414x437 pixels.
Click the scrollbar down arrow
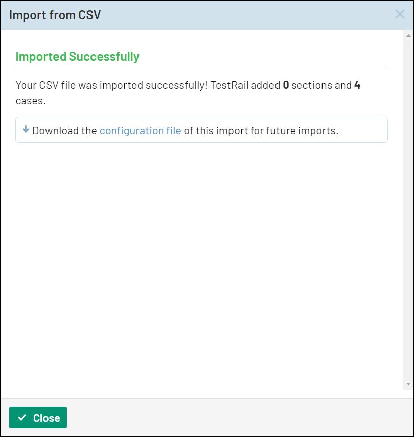(409, 382)
